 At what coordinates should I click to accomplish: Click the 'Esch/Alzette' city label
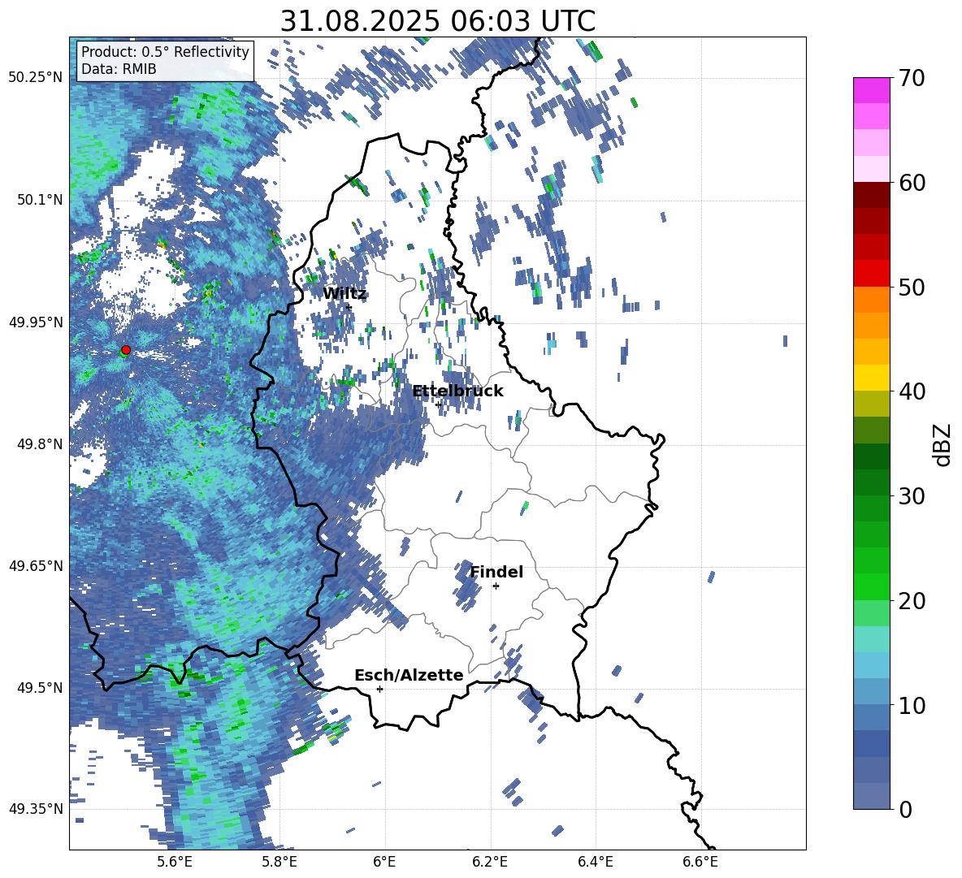click(409, 676)
